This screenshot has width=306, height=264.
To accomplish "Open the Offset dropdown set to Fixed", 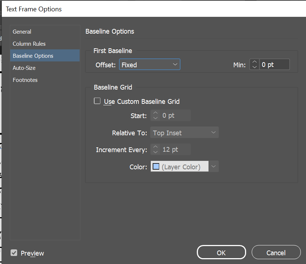I will point(150,65).
